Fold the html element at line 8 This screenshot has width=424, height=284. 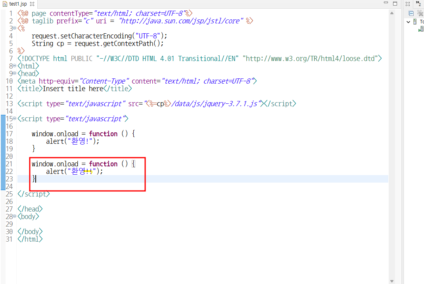pyautogui.click(x=15, y=66)
